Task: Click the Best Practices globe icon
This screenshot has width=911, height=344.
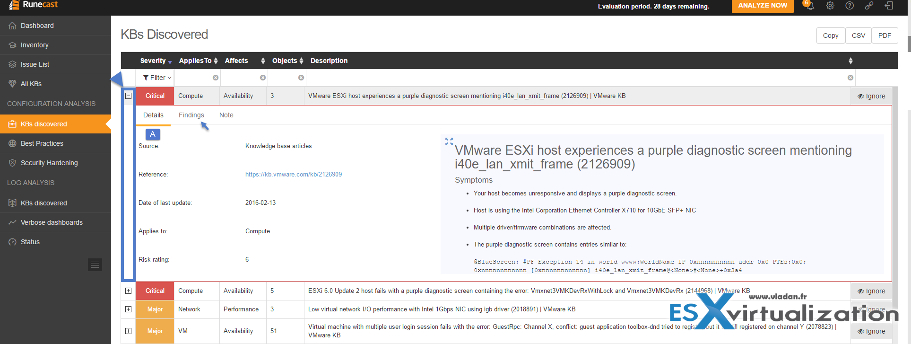Action: [12, 143]
